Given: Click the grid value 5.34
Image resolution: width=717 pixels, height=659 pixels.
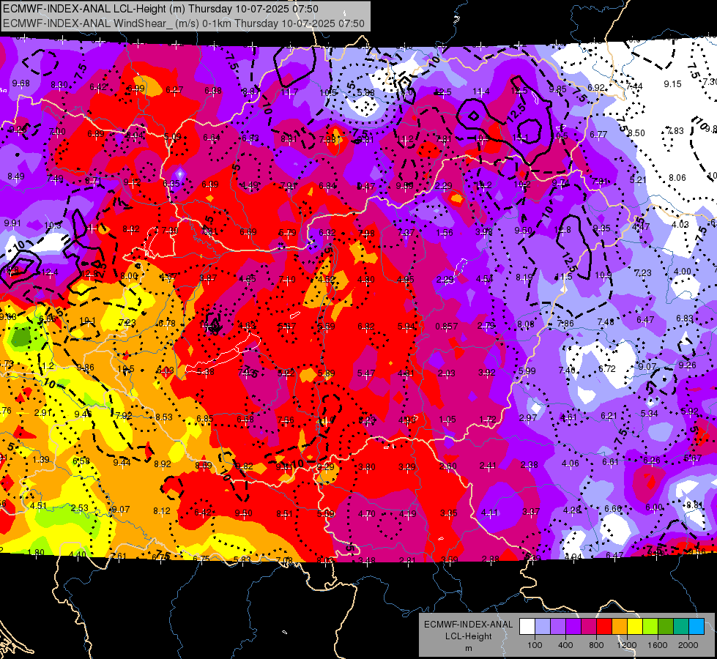Looking at the screenshot, I should (650, 414).
